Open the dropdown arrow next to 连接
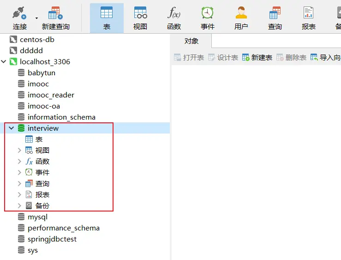Screen dimensions: 341x260 (x=36, y=18)
